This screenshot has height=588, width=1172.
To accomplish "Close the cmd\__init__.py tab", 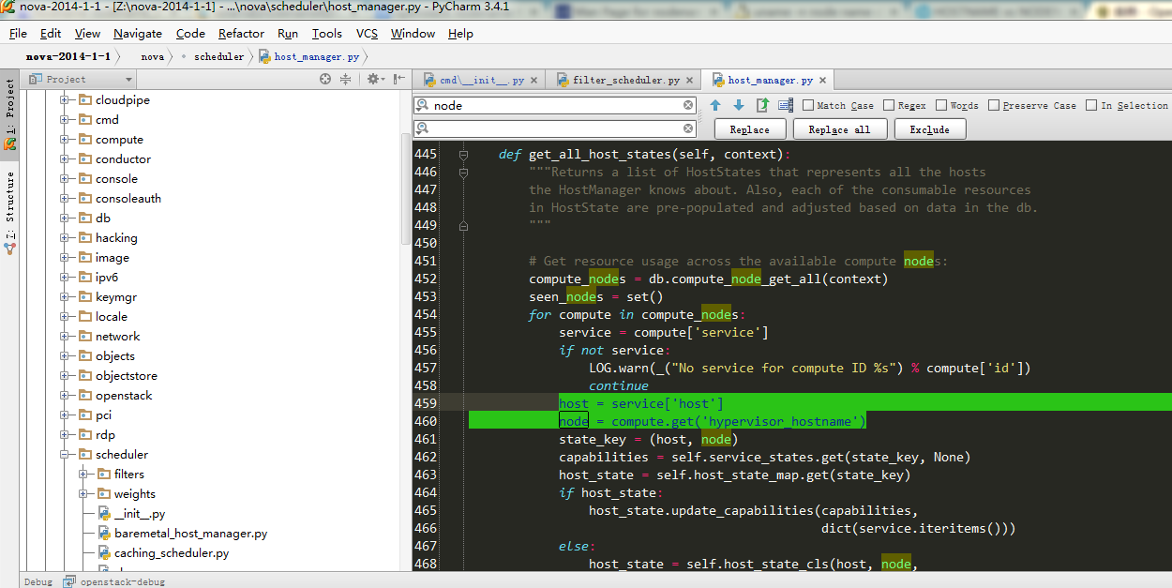I will (x=535, y=81).
